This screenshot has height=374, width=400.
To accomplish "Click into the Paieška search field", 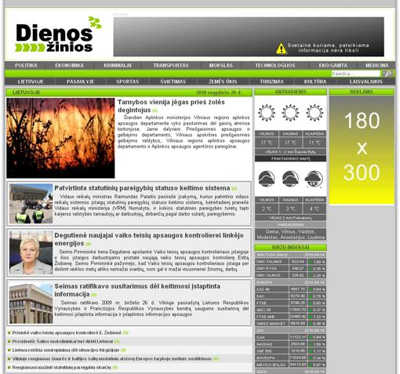I will coord(355,74).
